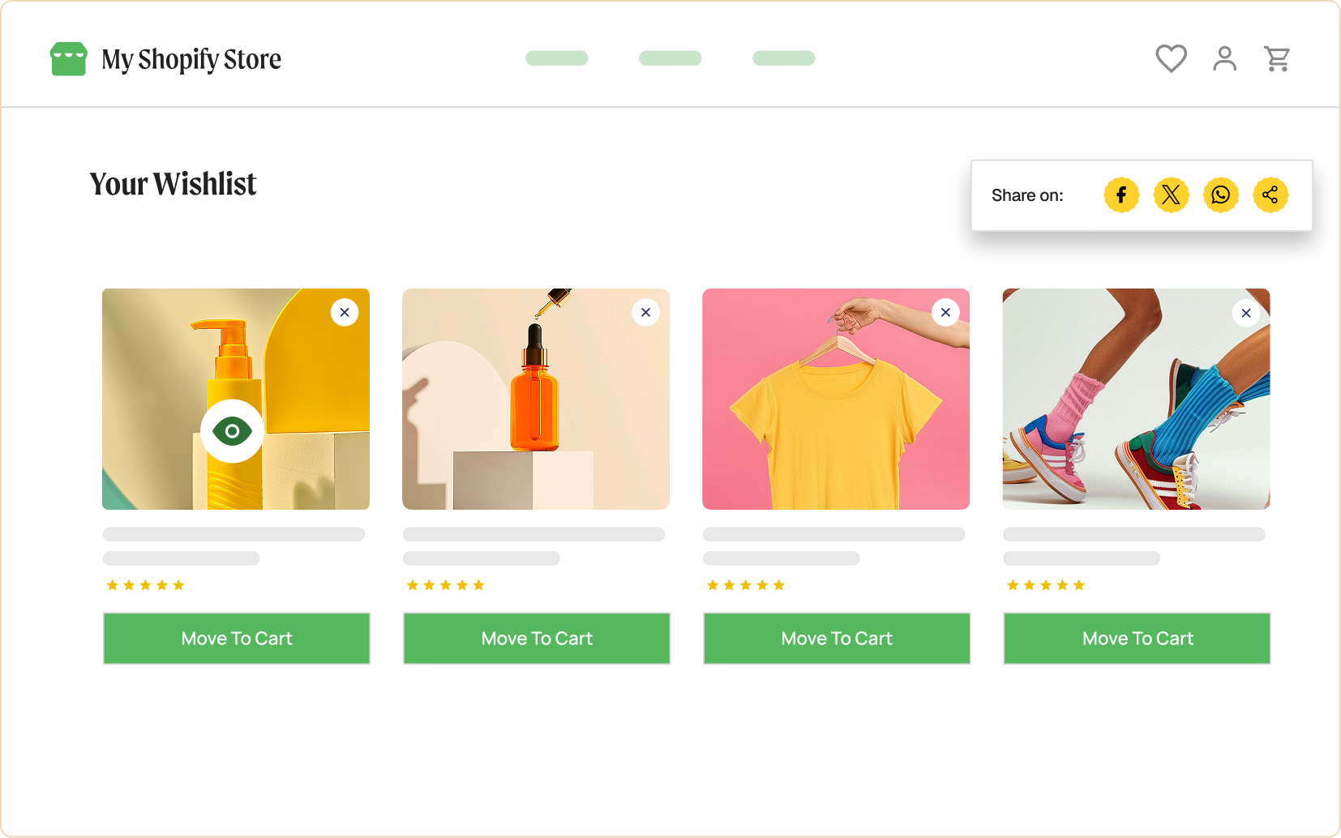Select the first navigation menu item
Image resolution: width=1341 pixels, height=838 pixels.
557,58
